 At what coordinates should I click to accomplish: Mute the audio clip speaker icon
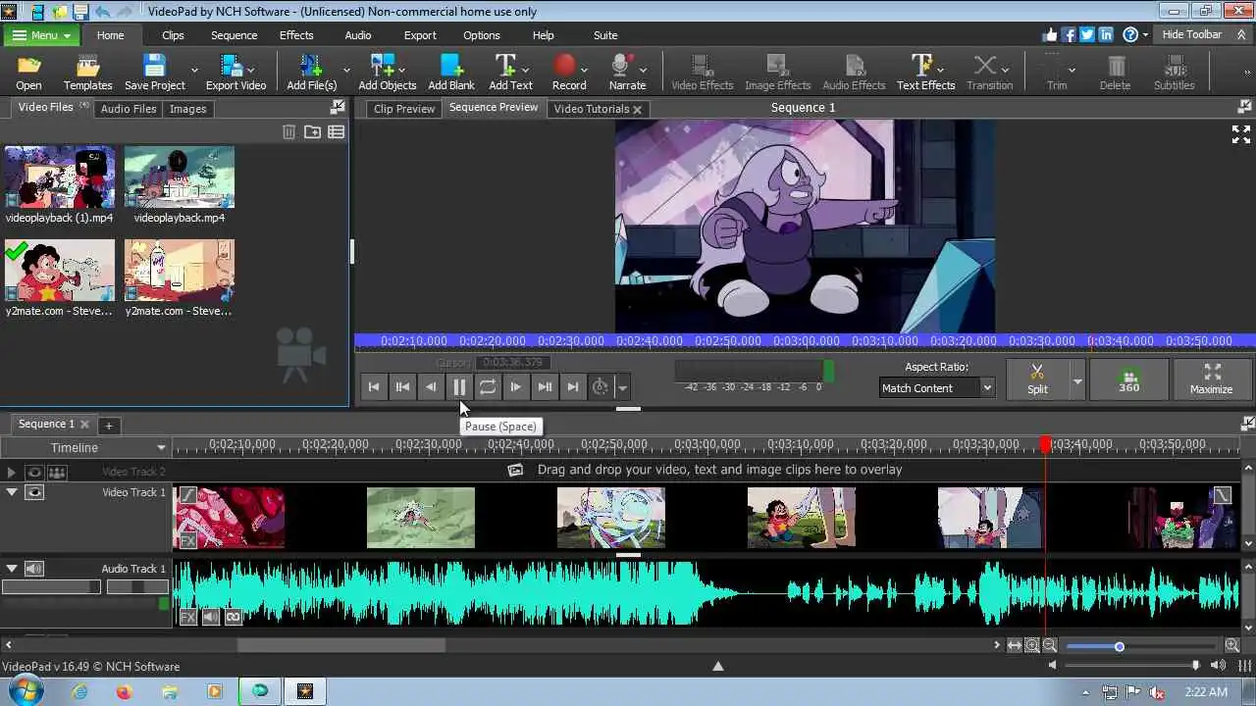[x=210, y=617]
